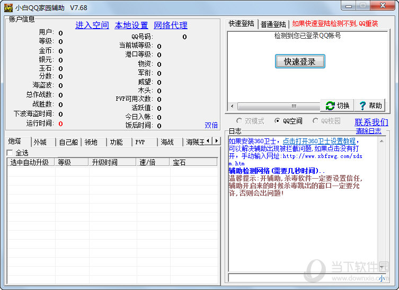399x290 pixels.
Task: Switch to the 功能 tab
Action: (119, 142)
